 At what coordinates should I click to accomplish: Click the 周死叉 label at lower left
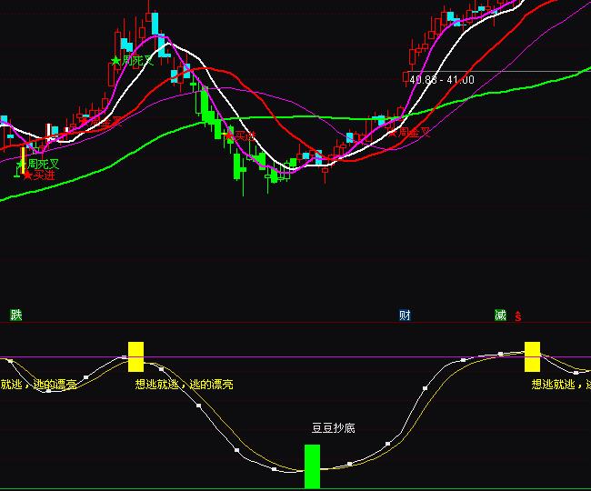point(43,164)
